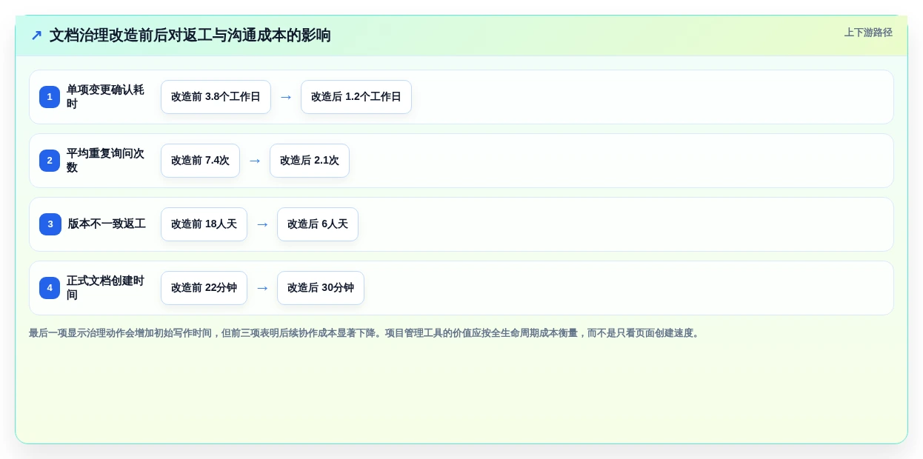Click the 改造前 7.4次 chip
The width and height of the screenshot is (923, 459).
click(x=200, y=161)
